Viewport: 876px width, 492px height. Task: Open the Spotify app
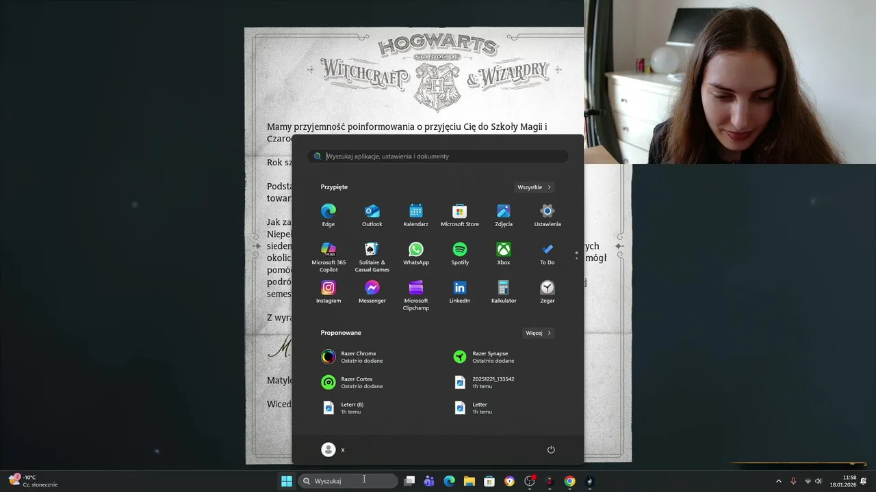tap(460, 254)
